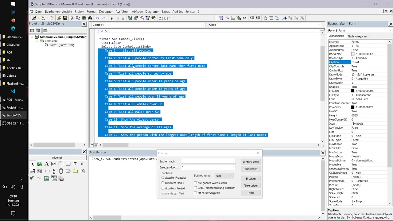Collapse the Formulare folder node
Screen dimensions: 393x221
pyautogui.click(x=37, y=41)
